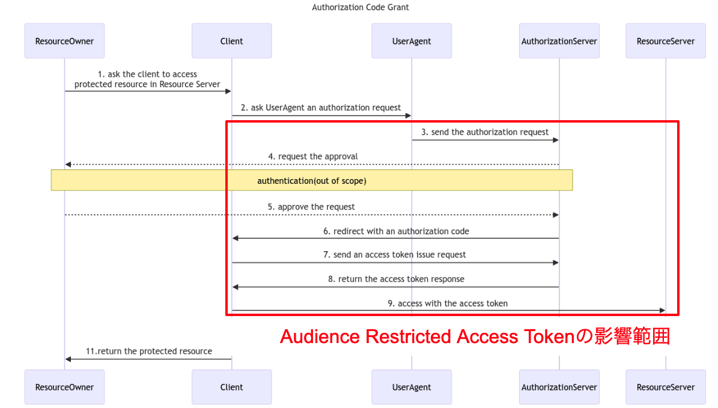Click the '8. return the access token response' label

(x=396, y=278)
